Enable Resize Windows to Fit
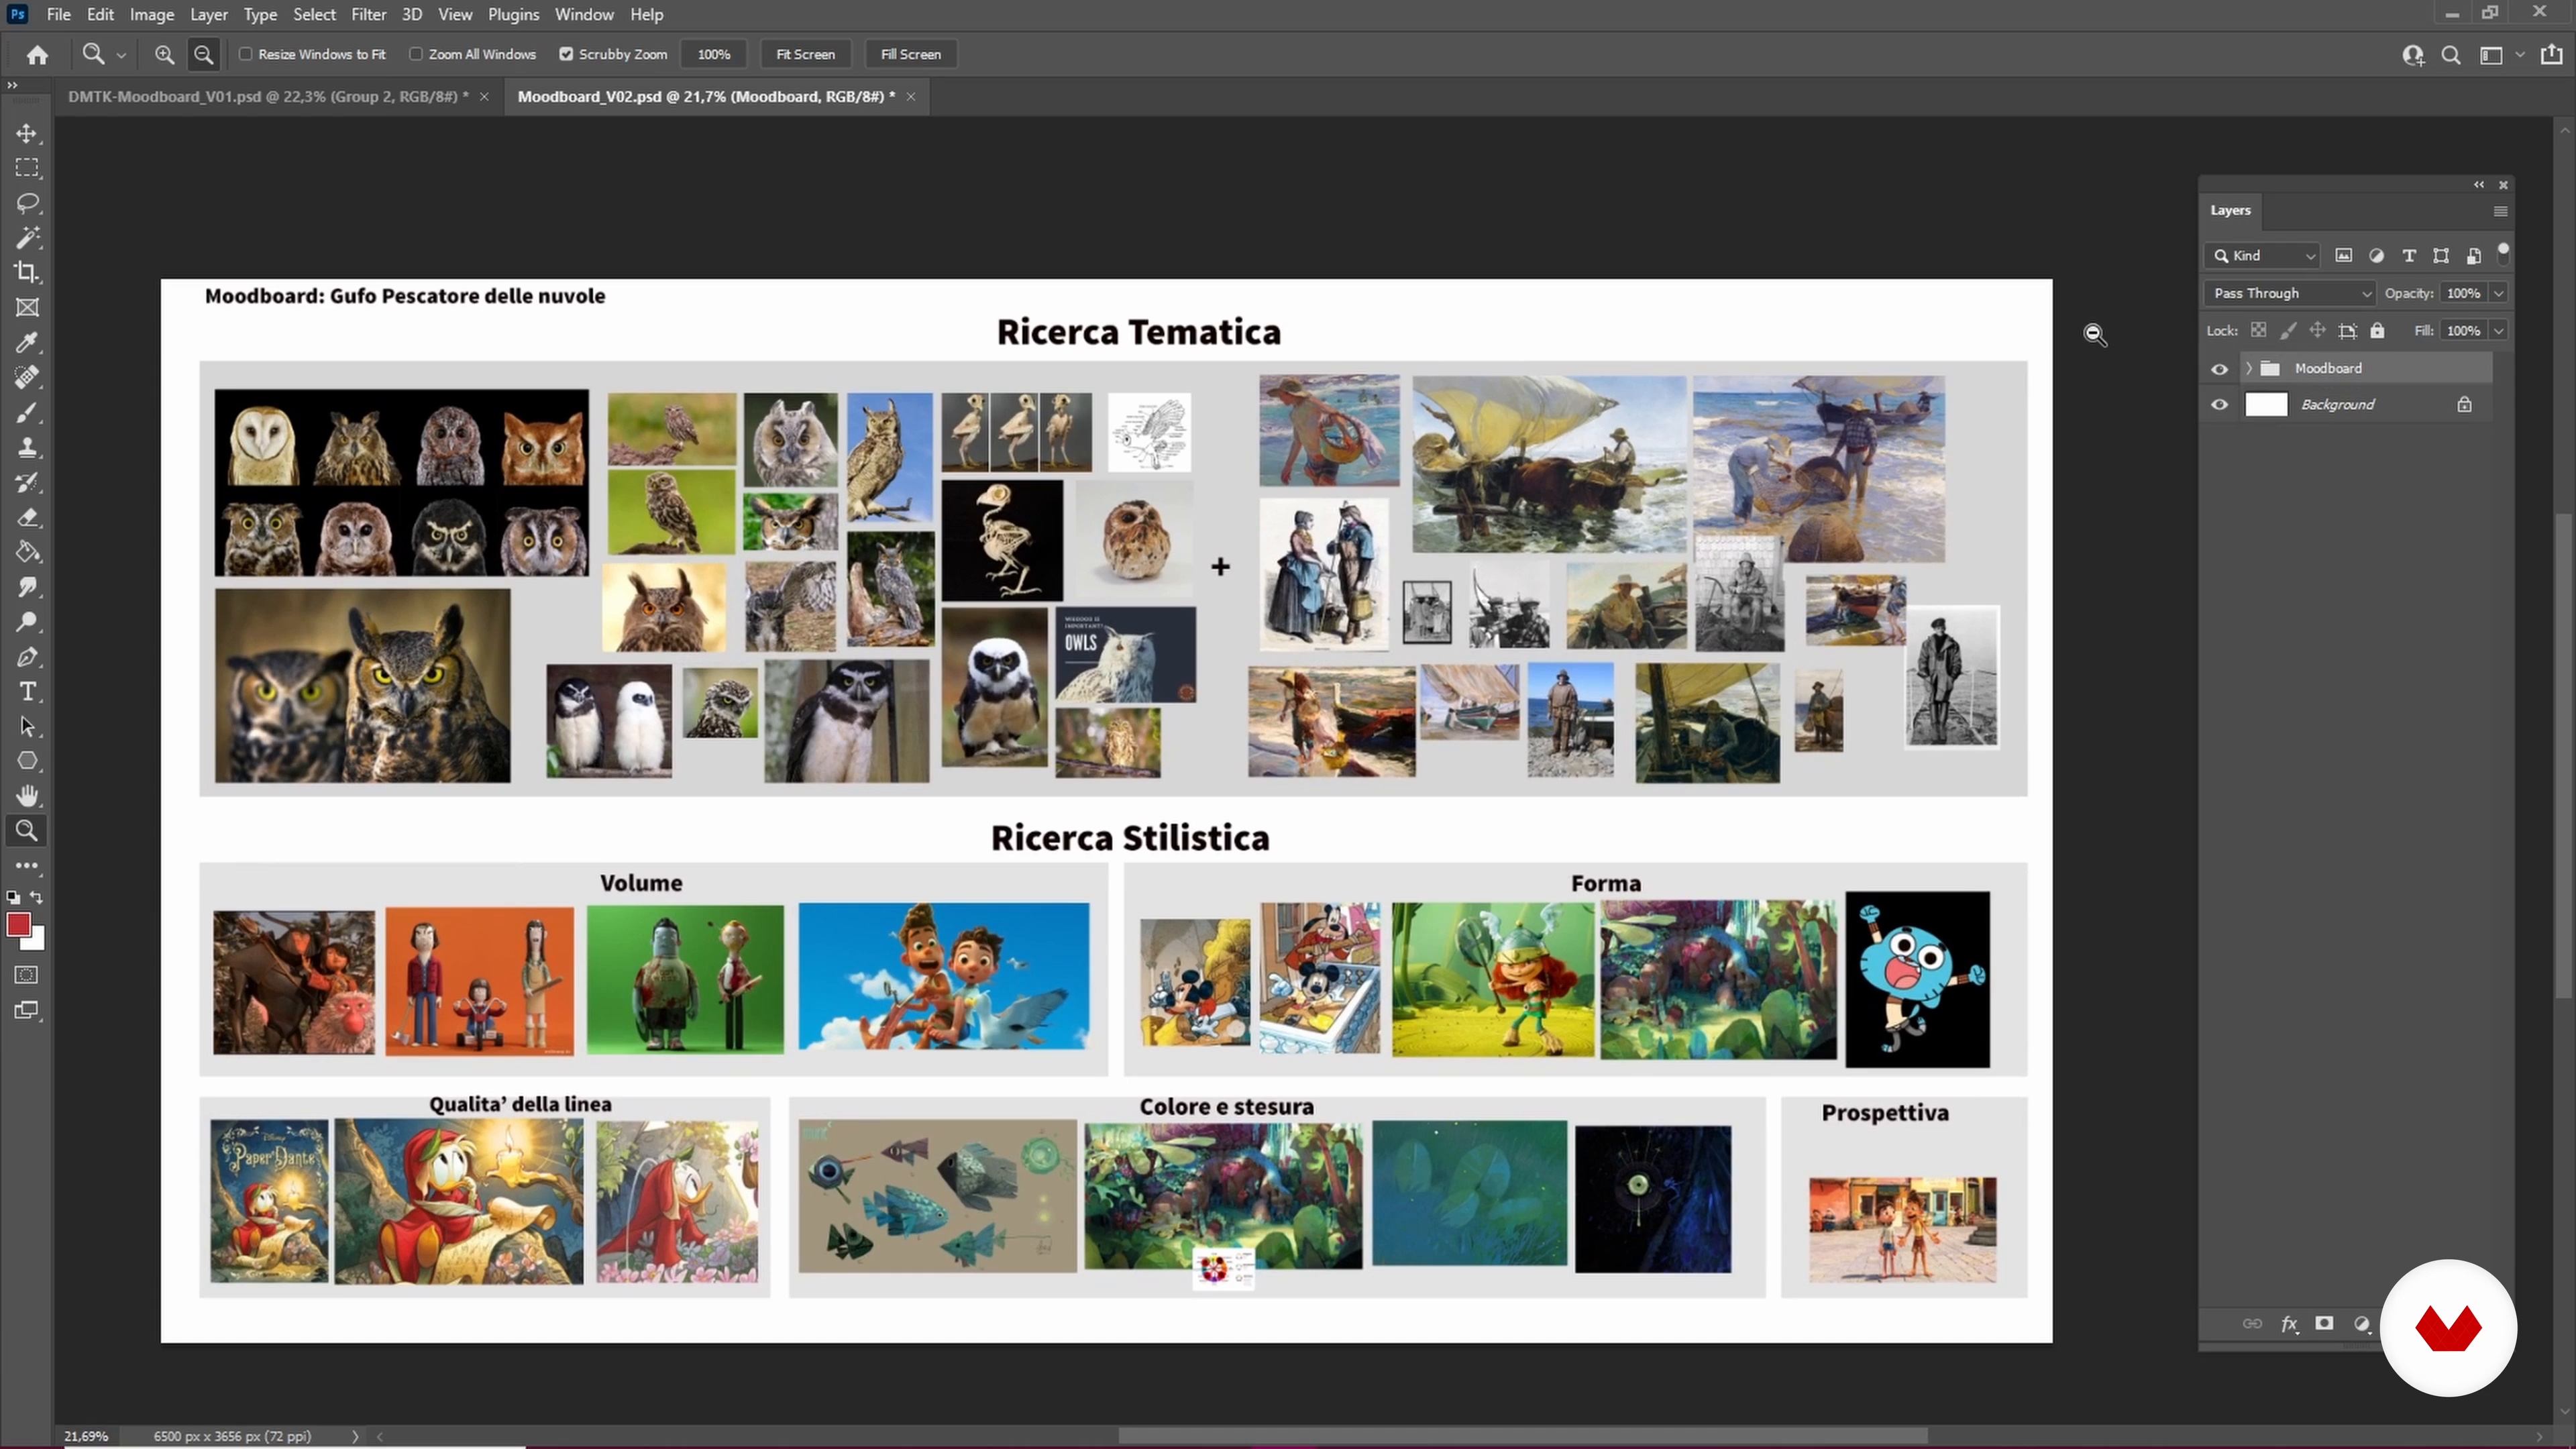This screenshot has width=2576, height=1449. 245,54
